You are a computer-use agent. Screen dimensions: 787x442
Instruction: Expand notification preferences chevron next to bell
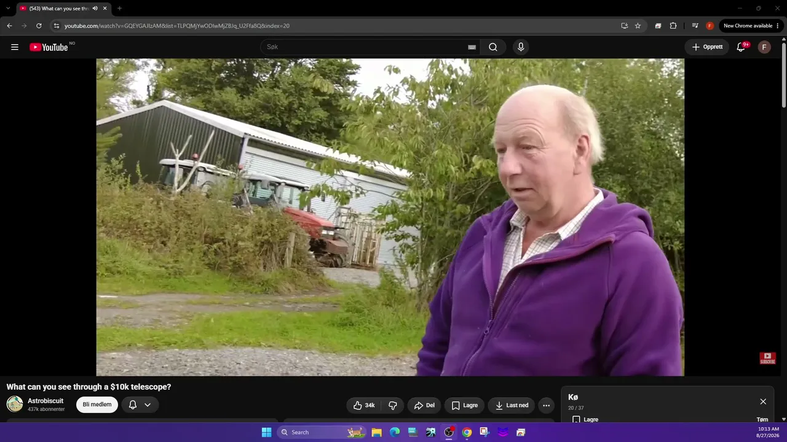(x=148, y=405)
